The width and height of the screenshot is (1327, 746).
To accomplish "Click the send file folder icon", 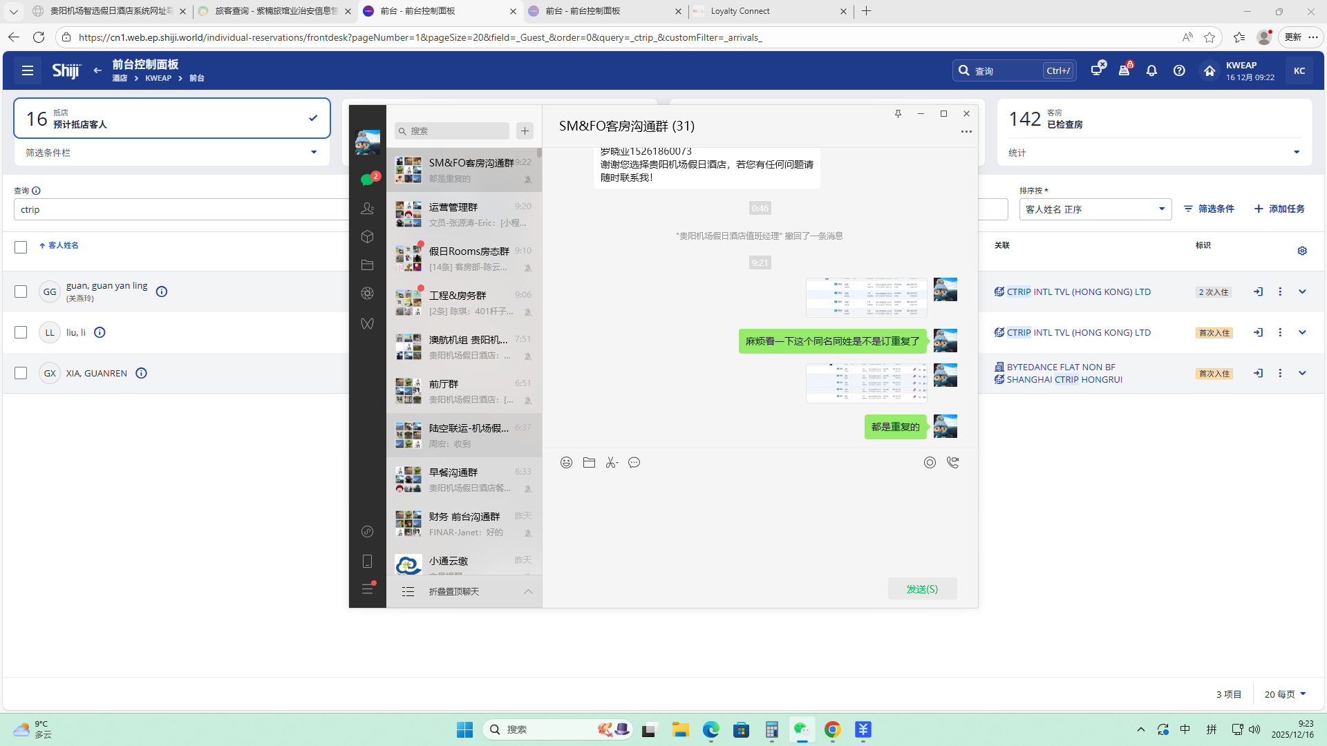I will tap(589, 463).
